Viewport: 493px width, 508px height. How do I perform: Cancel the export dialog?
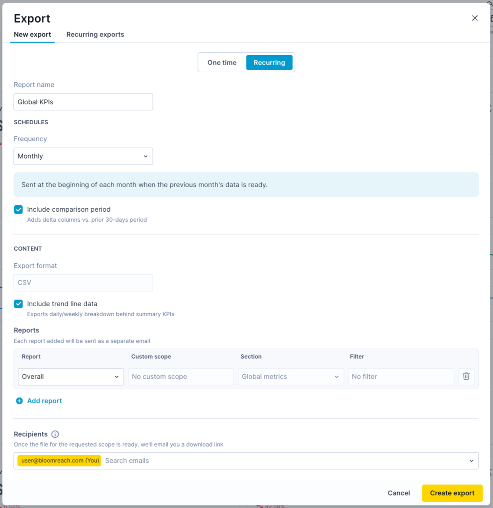point(399,493)
